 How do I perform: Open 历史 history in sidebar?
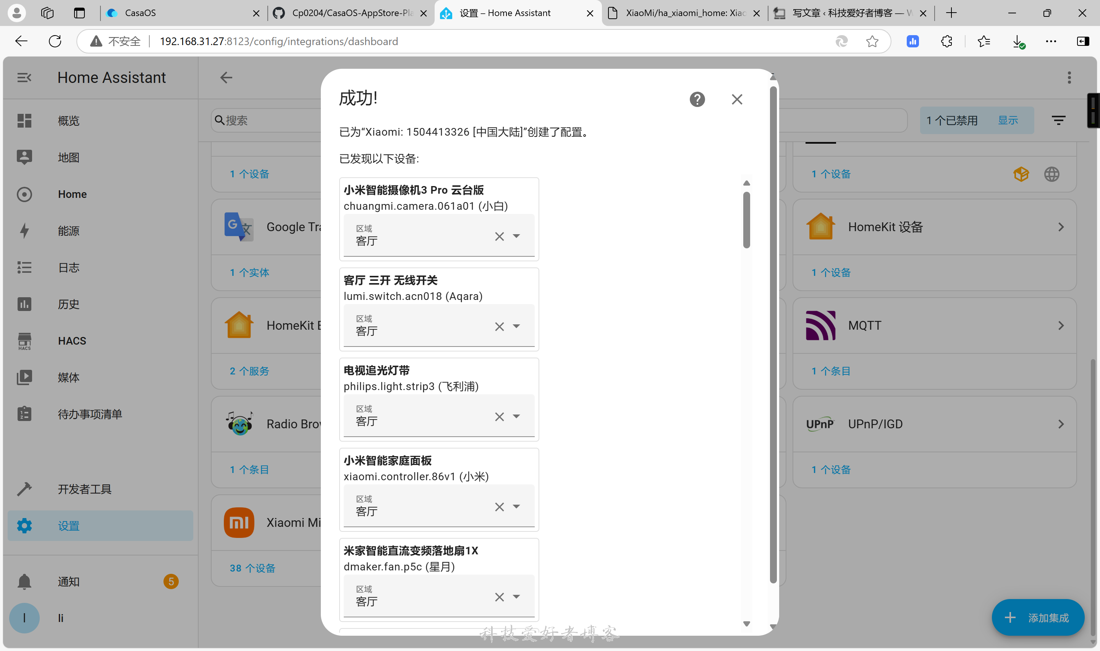point(100,304)
